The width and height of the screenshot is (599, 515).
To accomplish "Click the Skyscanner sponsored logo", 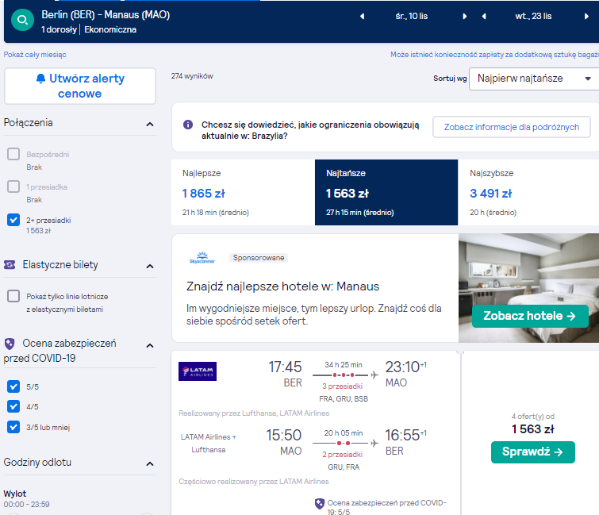I will click(202, 258).
